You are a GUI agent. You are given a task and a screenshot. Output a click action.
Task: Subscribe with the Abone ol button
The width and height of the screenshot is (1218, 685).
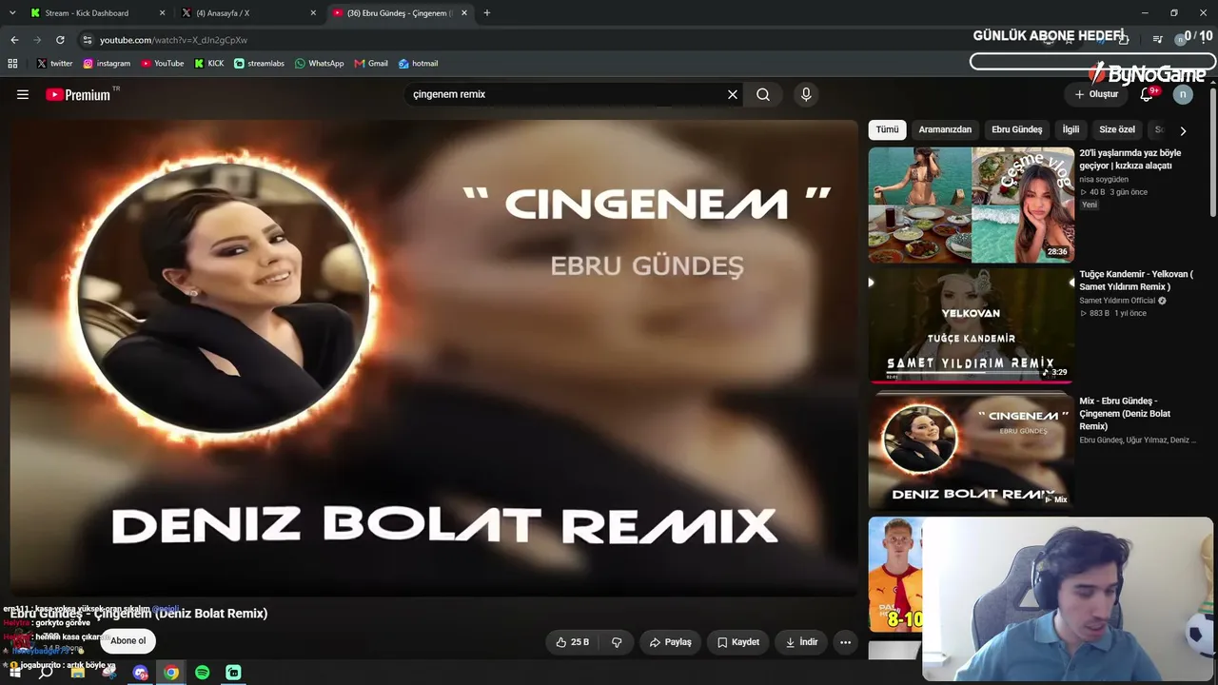128,640
